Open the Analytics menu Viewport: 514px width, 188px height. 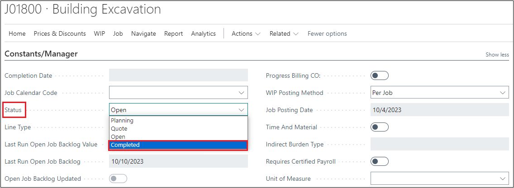coord(203,33)
